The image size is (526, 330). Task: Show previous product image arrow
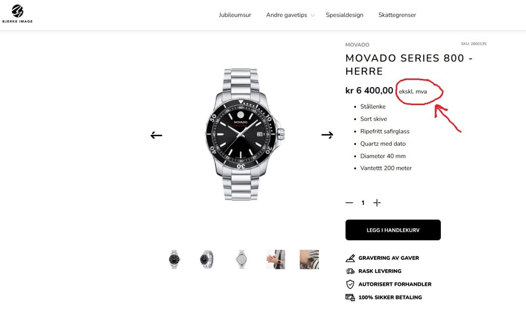(156, 135)
